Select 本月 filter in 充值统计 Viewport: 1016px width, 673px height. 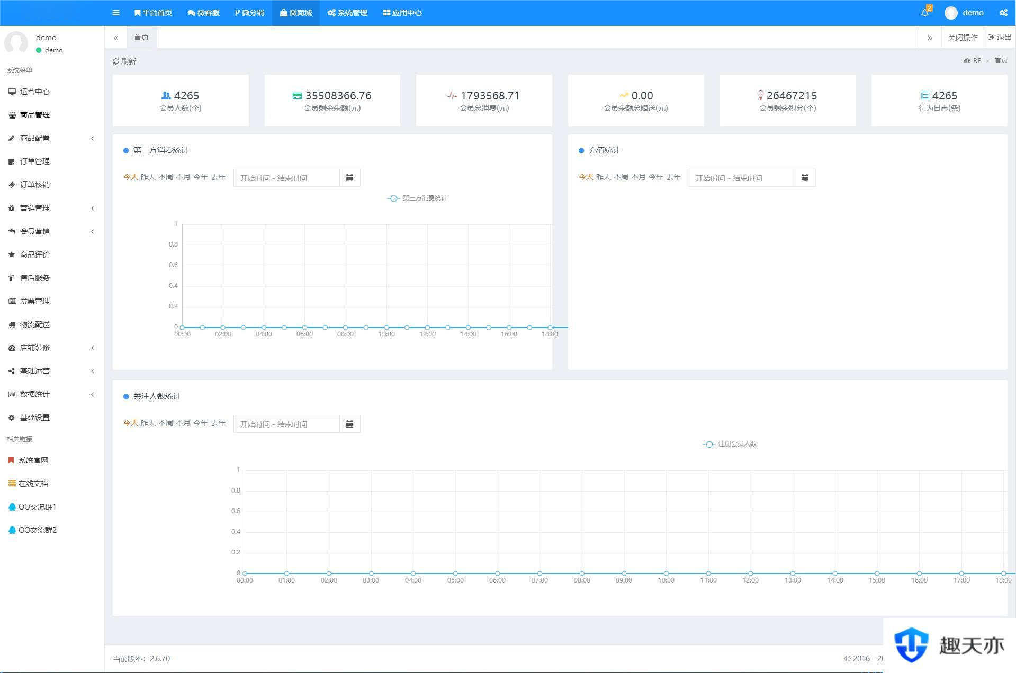[639, 177]
